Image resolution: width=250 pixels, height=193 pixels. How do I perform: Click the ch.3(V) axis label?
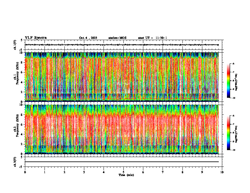[x=15, y=162]
